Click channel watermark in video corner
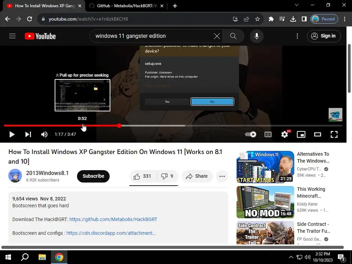Viewport: 352px width, 264px height. (335, 114)
